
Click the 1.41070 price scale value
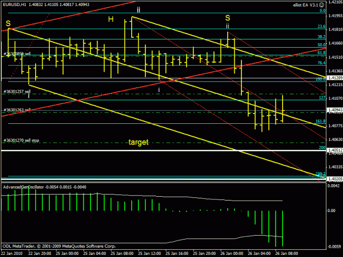(335, 99)
